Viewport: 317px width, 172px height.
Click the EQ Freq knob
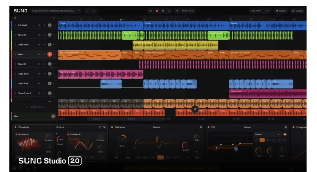point(259,151)
